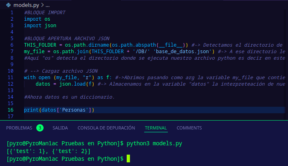The height and width of the screenshot is (166, 288).
Task: Activate the TERMINAL tab
Action: click(156, 128)
